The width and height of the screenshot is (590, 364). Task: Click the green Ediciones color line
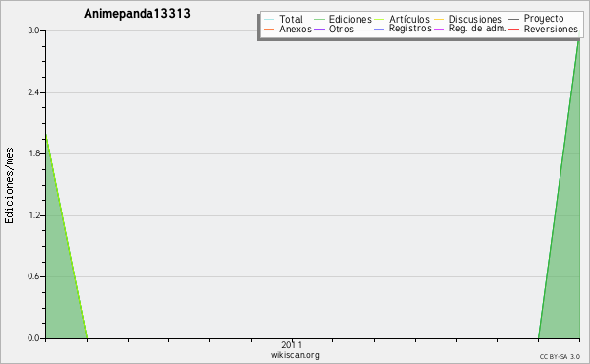pos(319,20)
